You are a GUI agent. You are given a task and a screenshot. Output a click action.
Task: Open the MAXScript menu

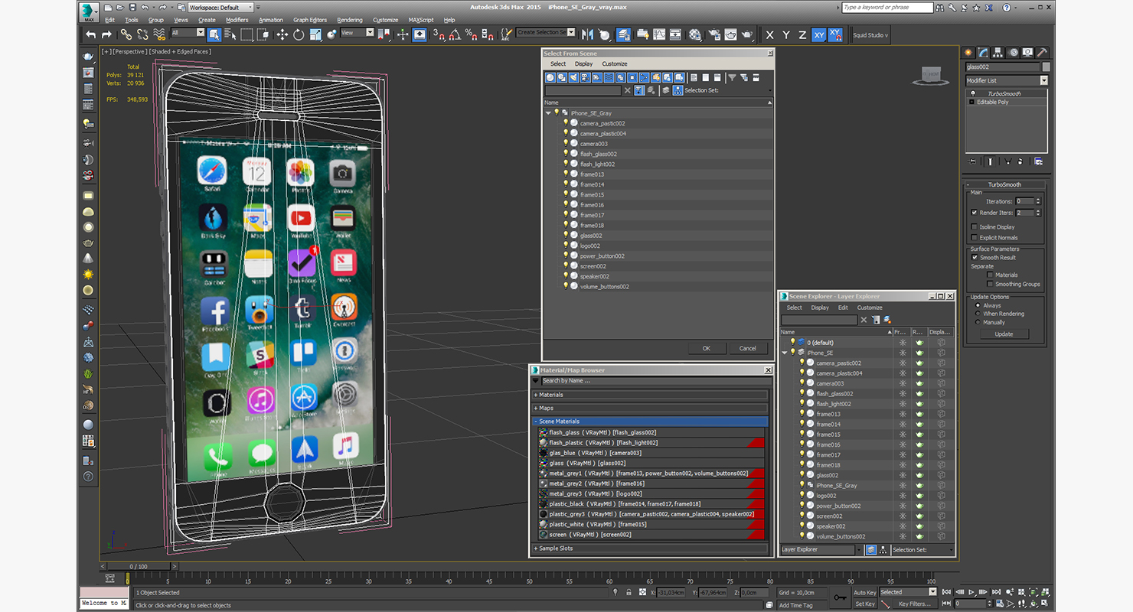421,20
